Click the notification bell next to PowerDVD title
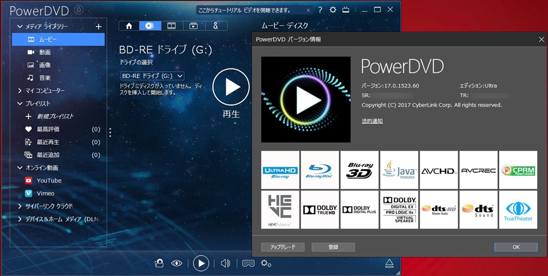548x276 pixels. point(79,10)
